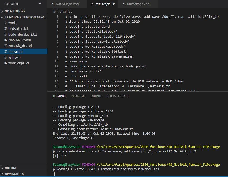Open Nat2Aik_2.vhdl from the Explorer

pyautogui.click(x=19, y=40)
